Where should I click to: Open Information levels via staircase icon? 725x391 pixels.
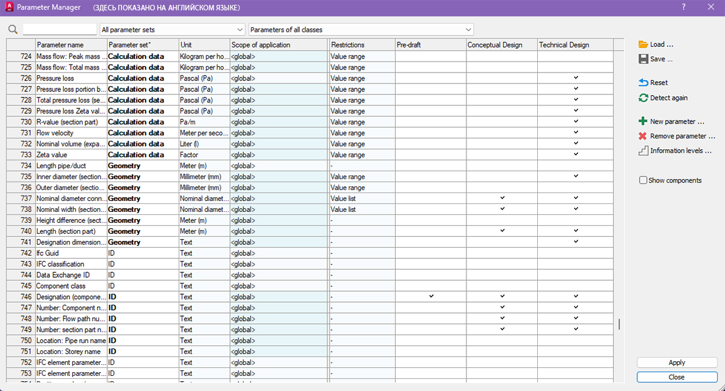[x=643, y=151]
